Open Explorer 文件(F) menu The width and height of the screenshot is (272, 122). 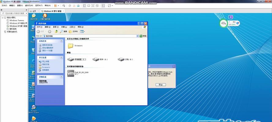coord(39,27)
